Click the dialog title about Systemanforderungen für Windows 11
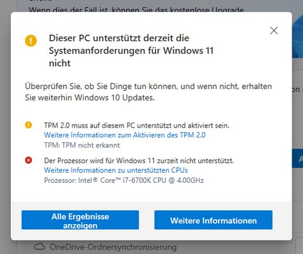 coord(131,51)
